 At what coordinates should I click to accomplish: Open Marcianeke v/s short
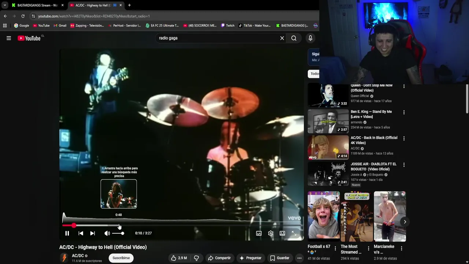click(389, 216)
